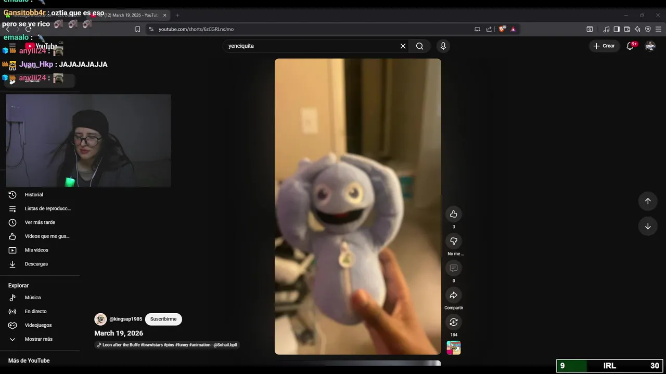This screenshot has width=666, height=374.
Task: Open the Crear create menu
Action: (x=604, y=46)
